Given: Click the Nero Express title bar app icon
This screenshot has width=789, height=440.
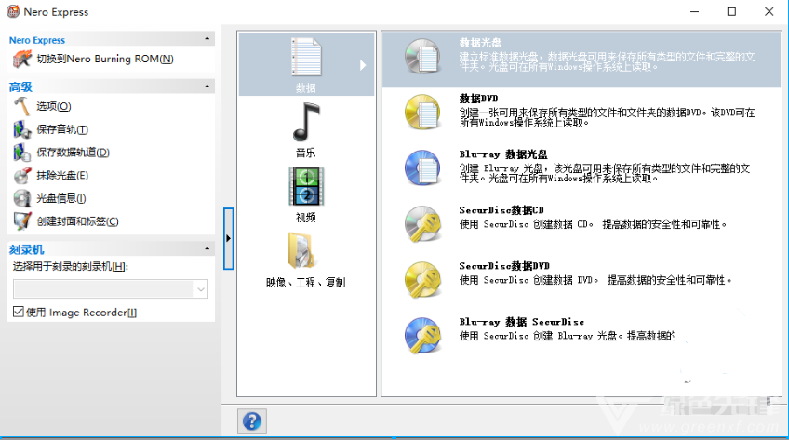Looking at the screenshot, I should (13, 11).
